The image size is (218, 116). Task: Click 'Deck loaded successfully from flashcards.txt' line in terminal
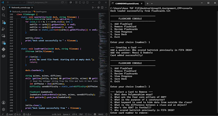click(140, 11)
